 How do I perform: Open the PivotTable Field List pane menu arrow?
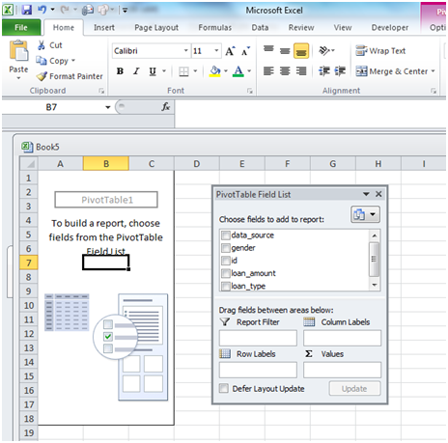tap(366, 194)
